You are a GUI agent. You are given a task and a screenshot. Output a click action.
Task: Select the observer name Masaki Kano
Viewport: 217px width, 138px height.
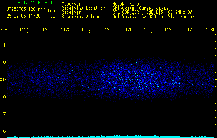[x=126, y=4]
